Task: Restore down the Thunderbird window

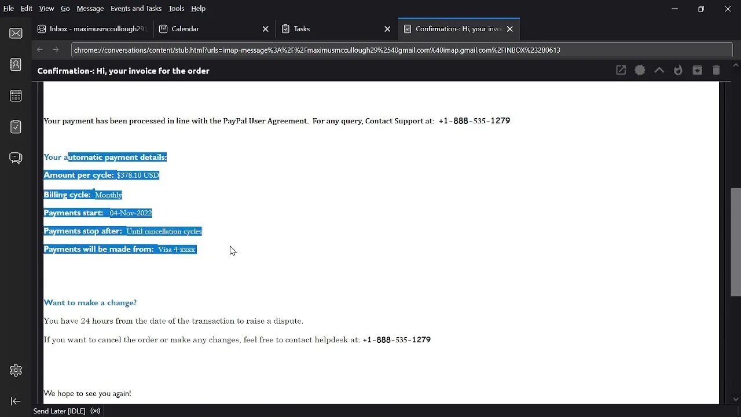Action: click(701, 9)
